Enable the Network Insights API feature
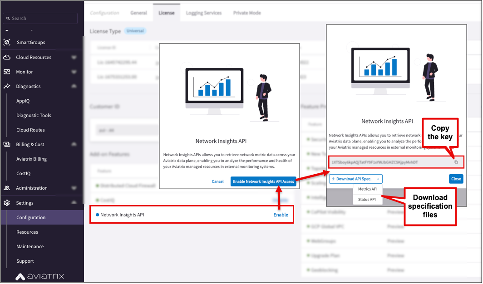 281,215
